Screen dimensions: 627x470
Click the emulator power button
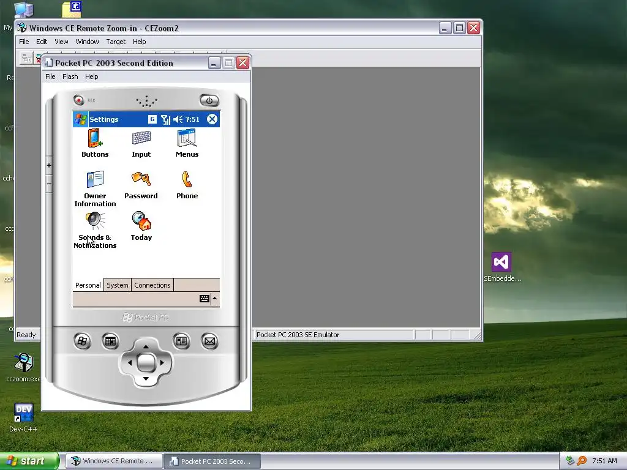pos(209,100)
